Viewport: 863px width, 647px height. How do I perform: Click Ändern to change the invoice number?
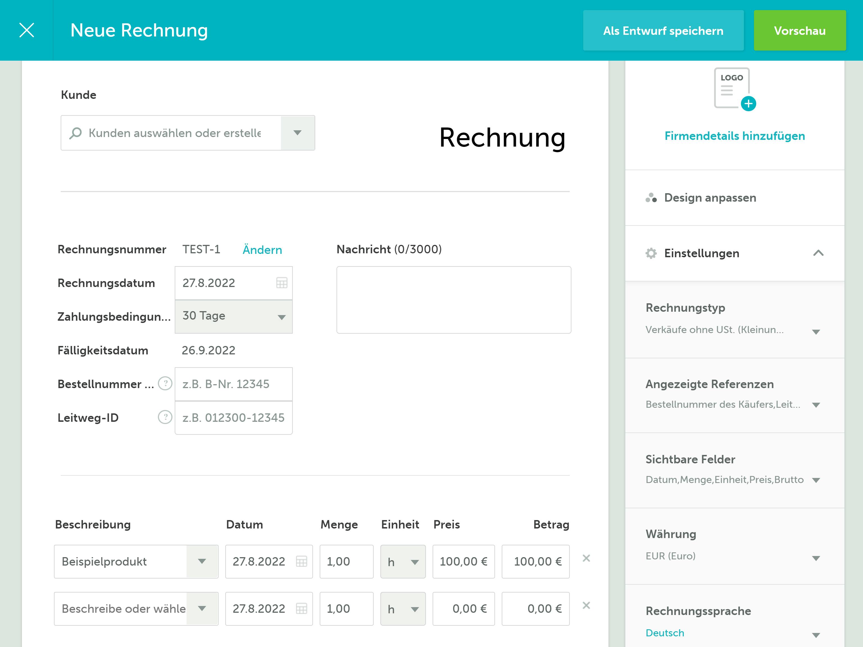click(x=262, y=250)
